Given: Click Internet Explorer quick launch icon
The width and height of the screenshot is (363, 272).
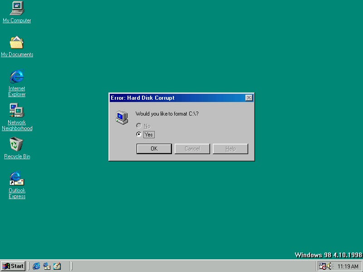Looking at the screenshot, I should click(x=36, y=266).
